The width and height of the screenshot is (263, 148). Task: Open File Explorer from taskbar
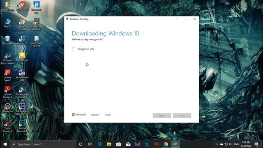pos(109,144)
